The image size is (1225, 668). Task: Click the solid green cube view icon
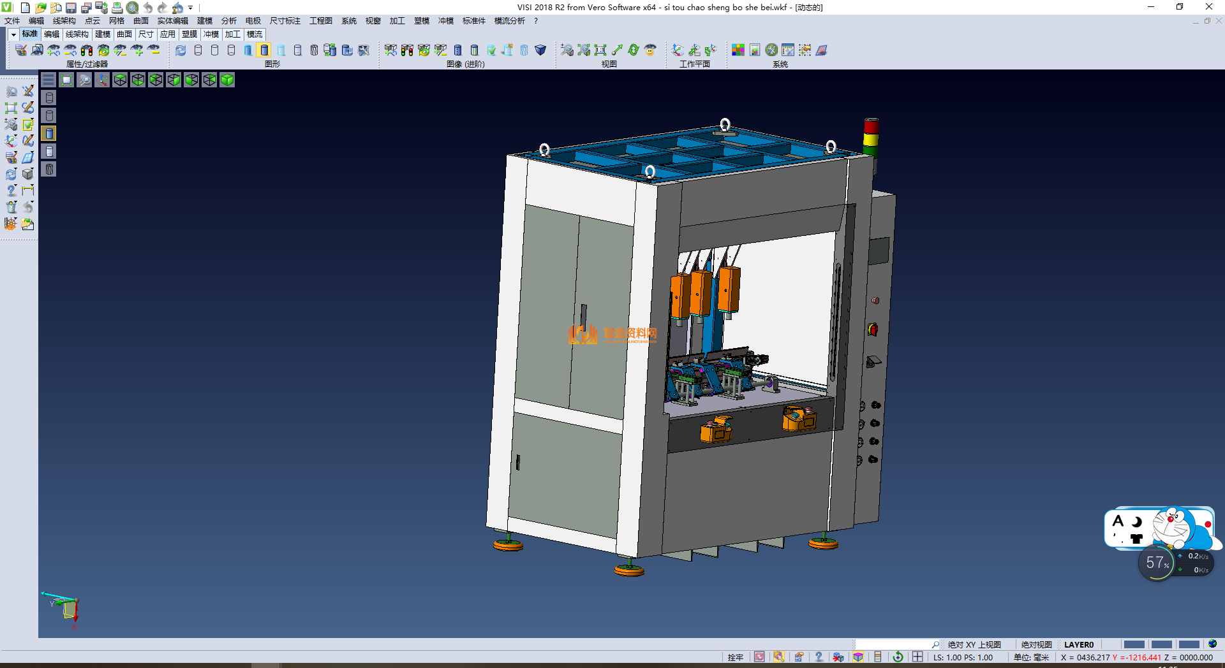click(x=227, y=80)
